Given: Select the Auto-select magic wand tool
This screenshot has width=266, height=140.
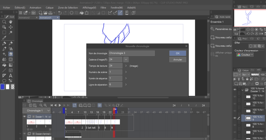Looking at the screenshot, I should click(x=11, y=32).
